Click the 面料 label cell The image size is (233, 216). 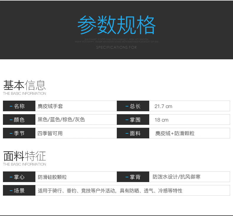coord(133,133)
